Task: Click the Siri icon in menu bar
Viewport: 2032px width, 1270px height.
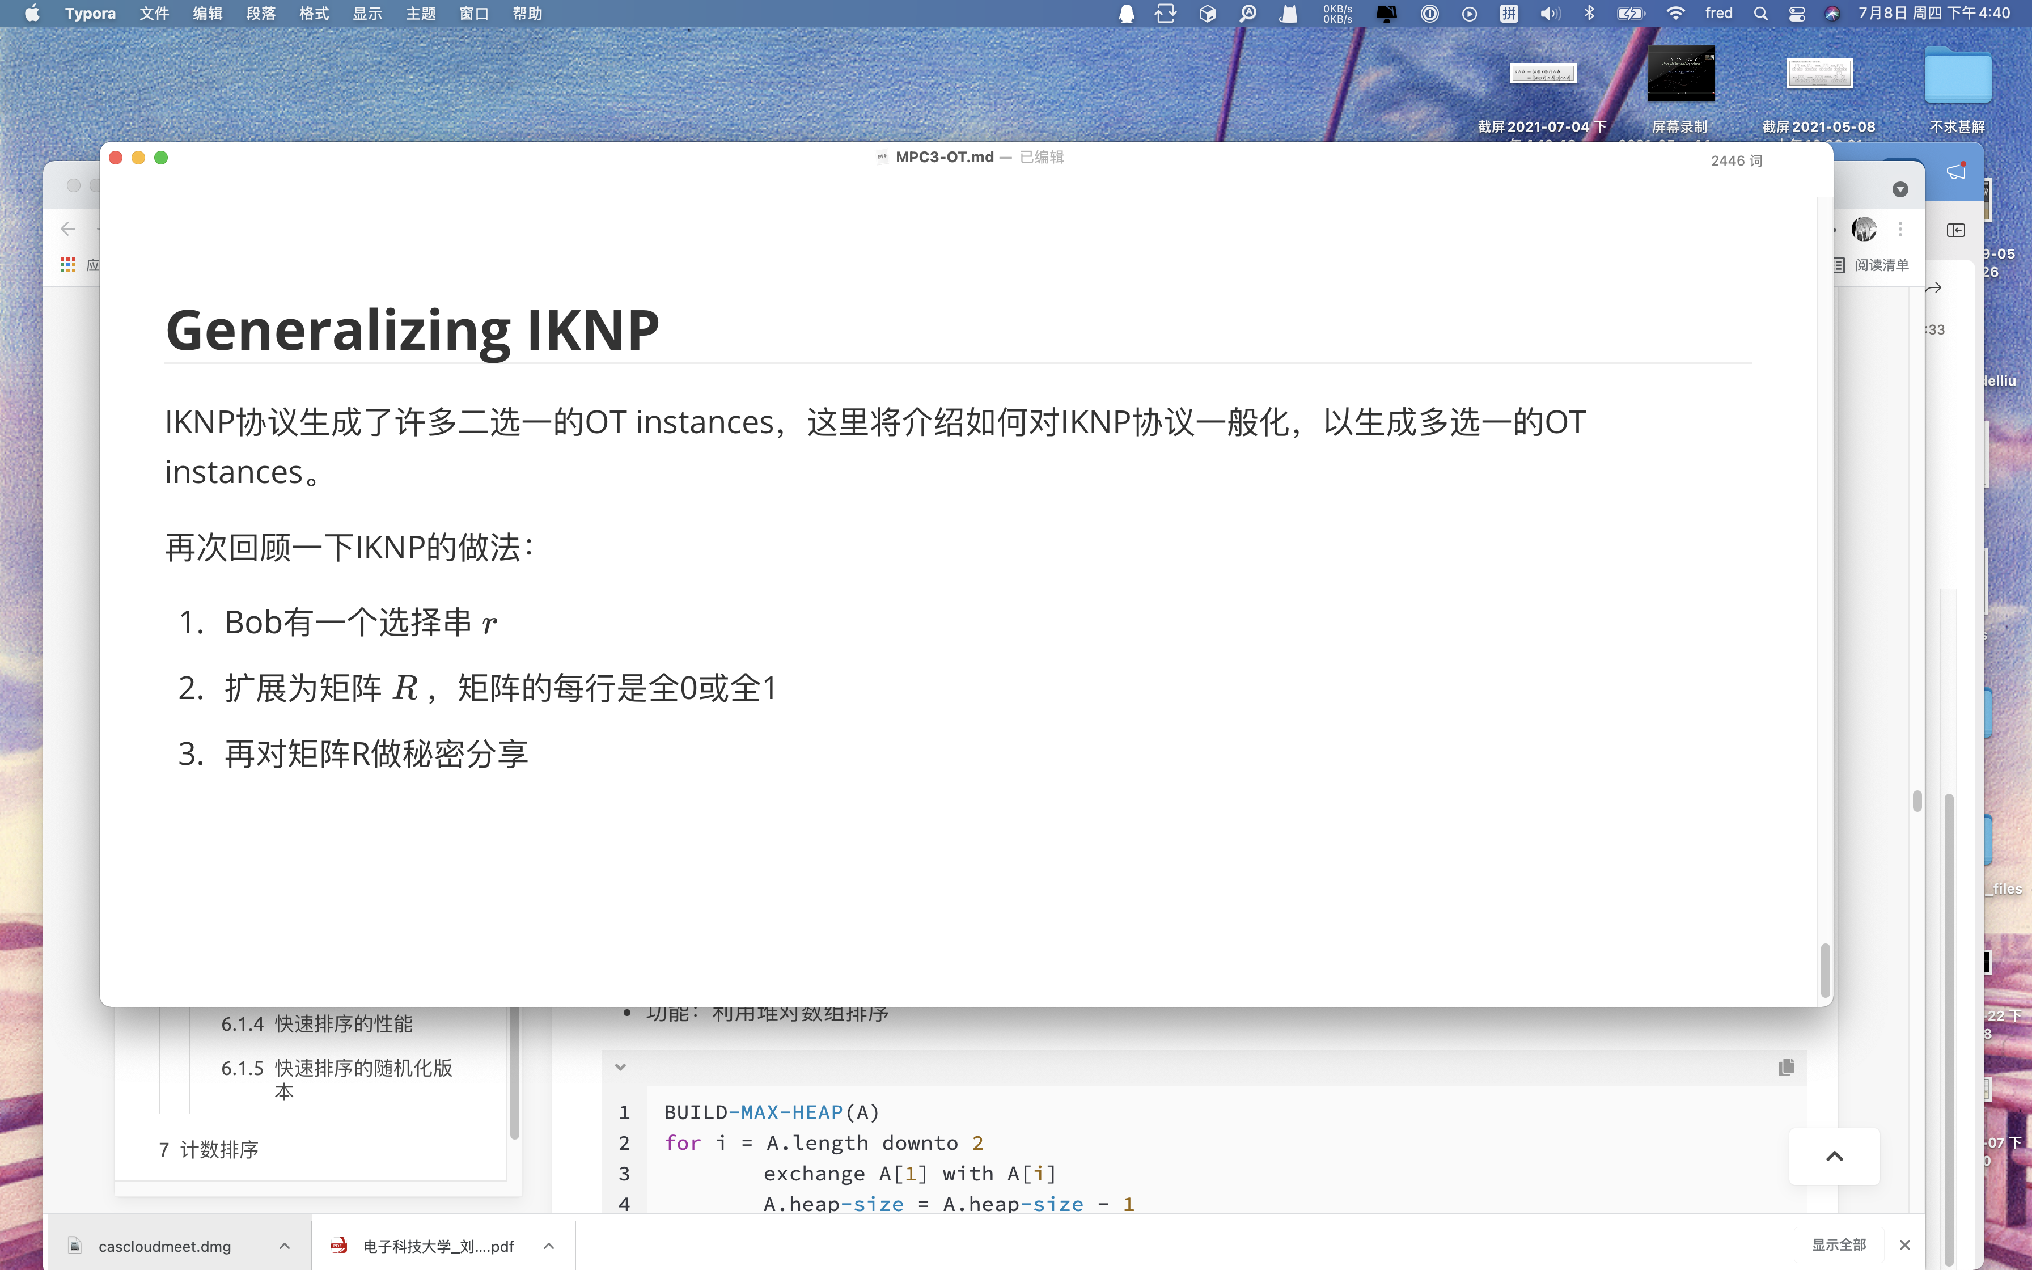Action: coord(1833,14)
